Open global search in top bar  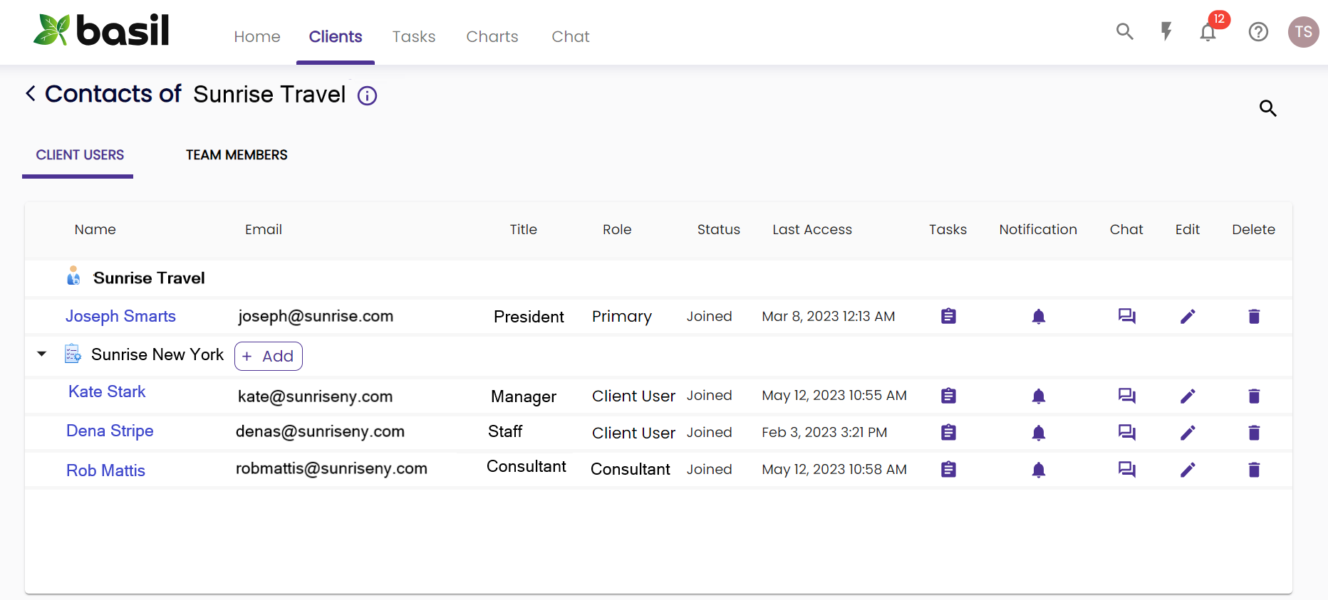coord(1124,31)
